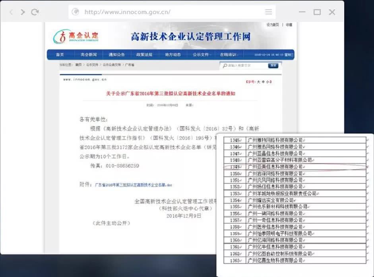The height and width of the screenshot is (277, 374).
Task: Click the date and time shown in the navigation bar
Action: click(x=274, y=55)
